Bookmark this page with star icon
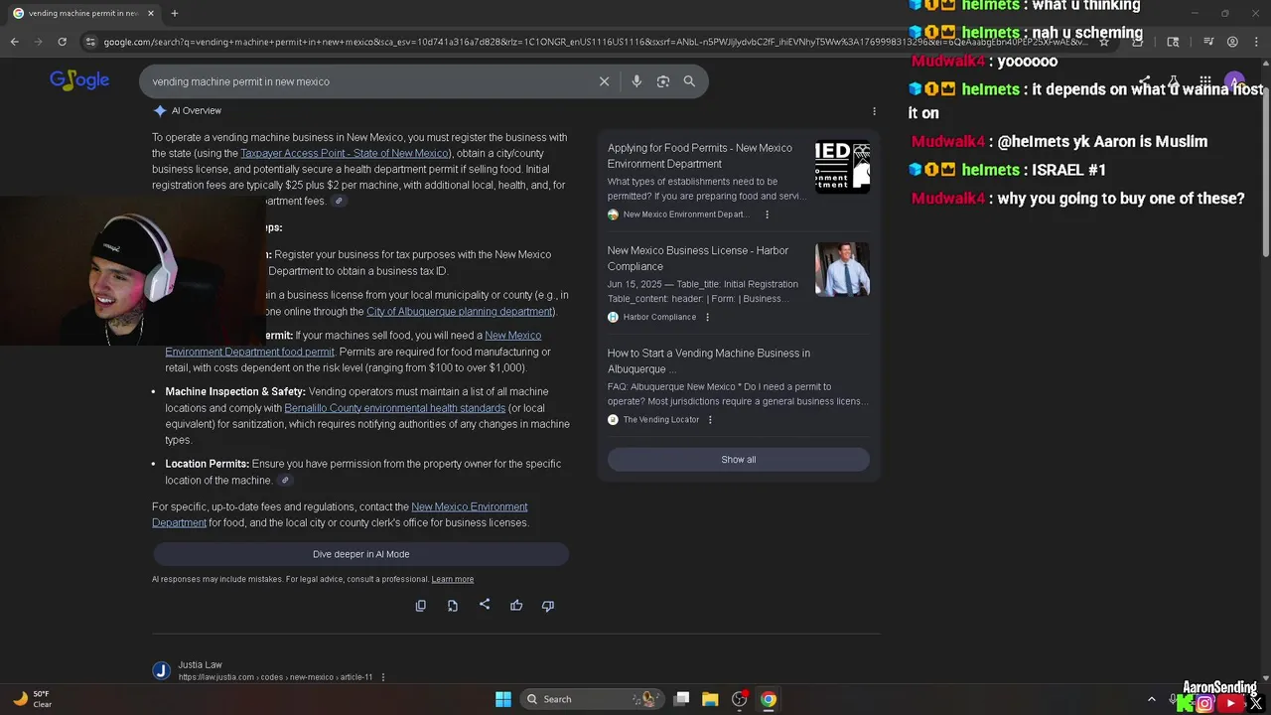The width and height of the screenshot is (1271, 715). (1103, 42)
